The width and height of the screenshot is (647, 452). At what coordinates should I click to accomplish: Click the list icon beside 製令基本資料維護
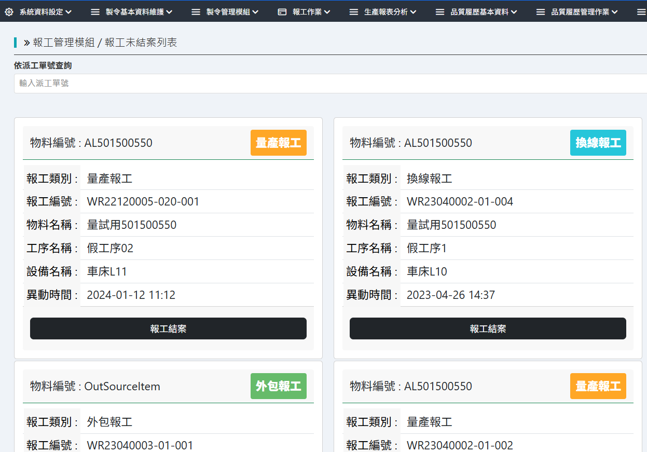(94, 12)
